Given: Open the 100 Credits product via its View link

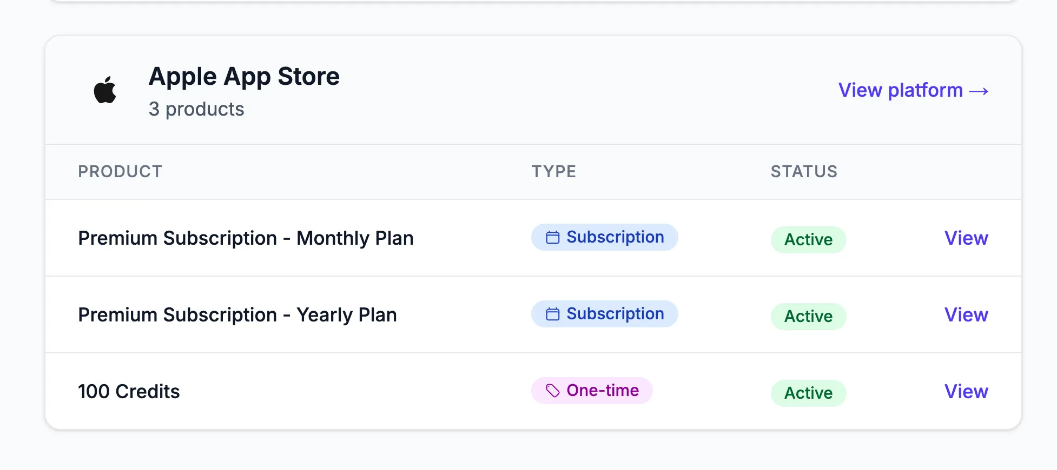Looking at the screenshot, I should (966, 391).
